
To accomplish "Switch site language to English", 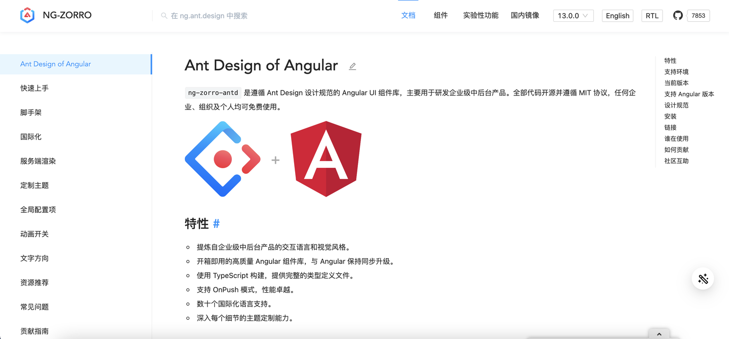I will coord(617,15).
